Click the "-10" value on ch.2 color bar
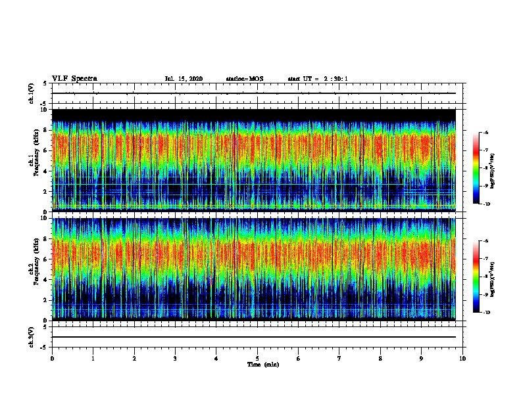 (x=486, y=313)
